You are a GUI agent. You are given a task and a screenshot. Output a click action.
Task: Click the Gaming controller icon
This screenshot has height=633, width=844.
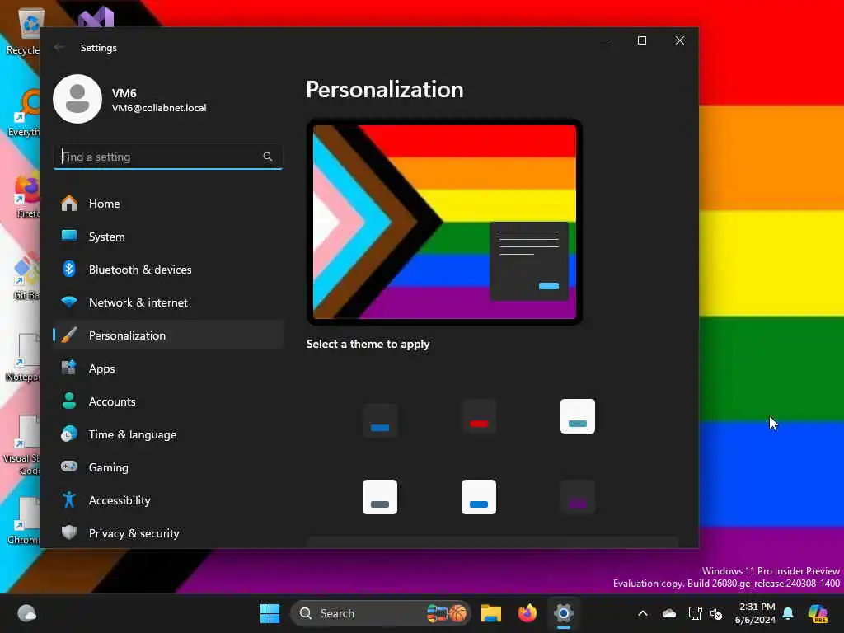click(x=69, y=467)
